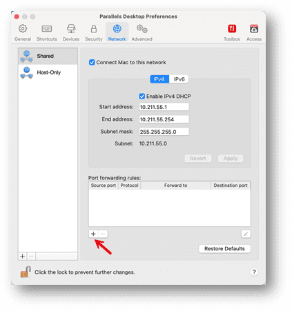The height and width of the screenshot is (311, 292).
Task: Switch to the IPv6 tab
Action: pos(179,79)
